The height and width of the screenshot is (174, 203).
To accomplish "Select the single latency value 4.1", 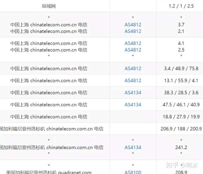I will pyautogui.click(x=181, y=43).
